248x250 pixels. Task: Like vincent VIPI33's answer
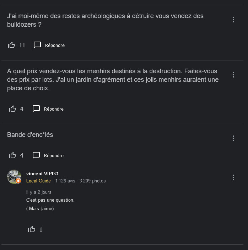click(x=32, y=229)
